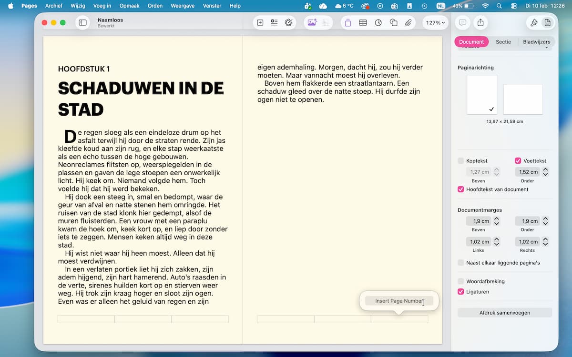Open the Format paintbrush inspector
The width and height of the screenshot is (572, 357).
click(534, 22)
